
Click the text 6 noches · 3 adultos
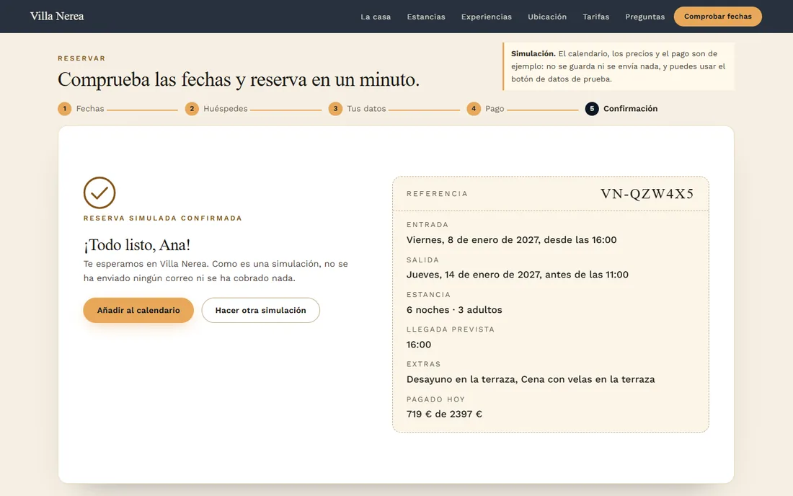point(454,309)
